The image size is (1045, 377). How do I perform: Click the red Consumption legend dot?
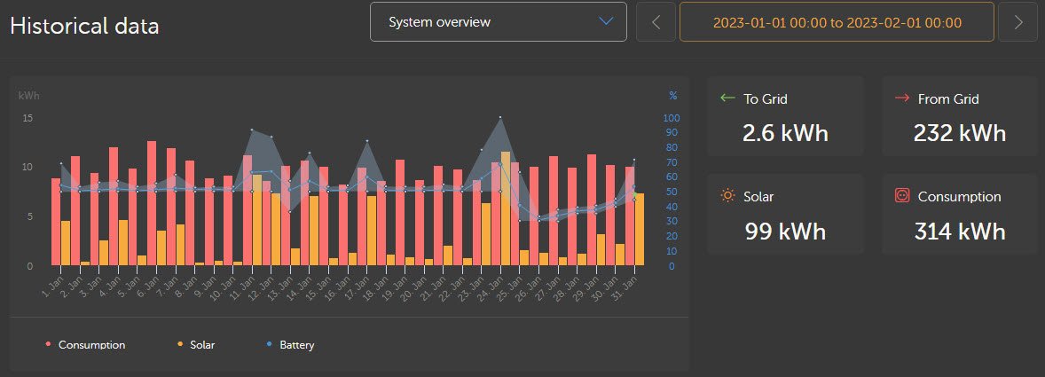pos(48,345)
